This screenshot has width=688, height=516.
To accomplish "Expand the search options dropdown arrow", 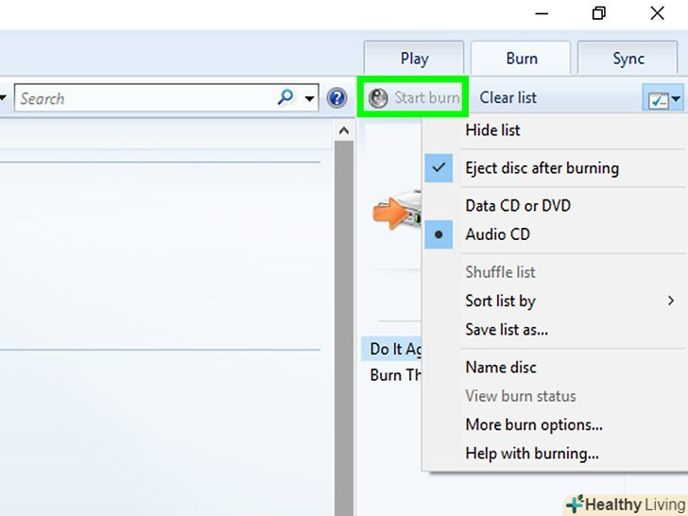I will 309,98.
